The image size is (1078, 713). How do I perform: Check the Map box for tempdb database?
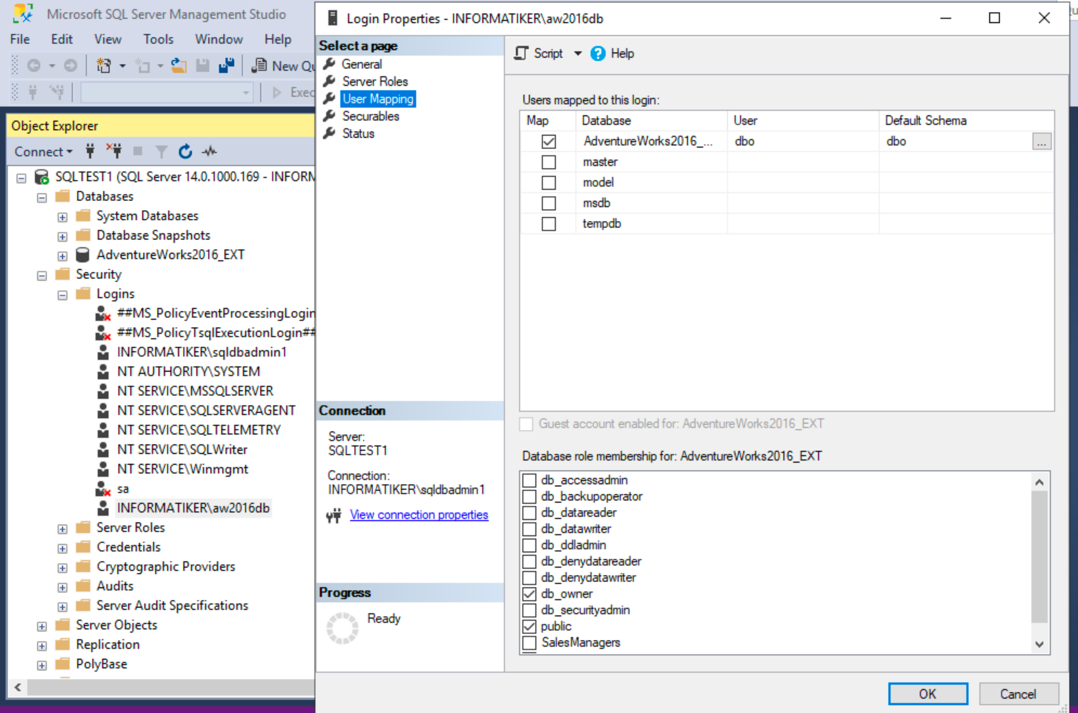549,224
